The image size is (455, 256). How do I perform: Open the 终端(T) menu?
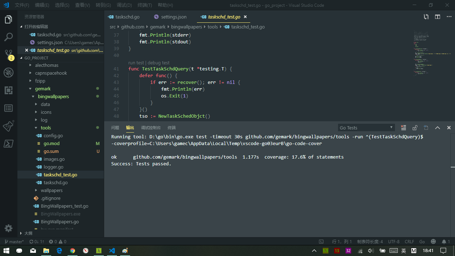(145, 5)
